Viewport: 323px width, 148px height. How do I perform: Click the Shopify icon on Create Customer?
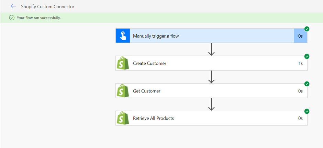coord(123,63)
